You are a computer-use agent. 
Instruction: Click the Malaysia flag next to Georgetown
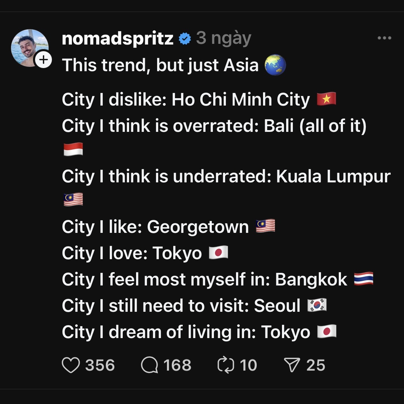tap(265, 226)
